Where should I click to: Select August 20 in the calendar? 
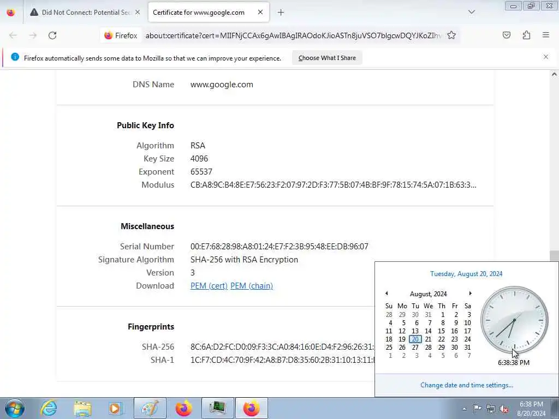pos(415,339)
